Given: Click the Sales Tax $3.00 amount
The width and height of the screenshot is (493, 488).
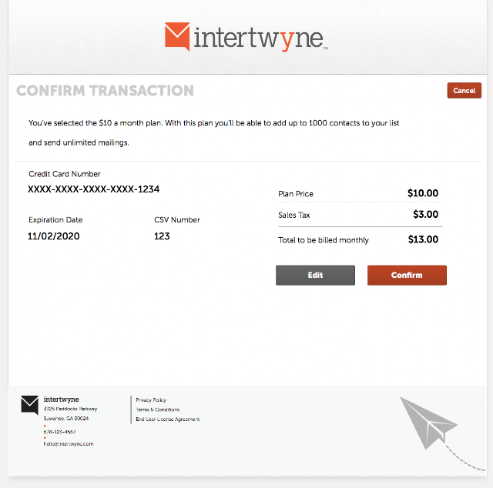Looking at the screenshot, I should [x=425, y=215].
